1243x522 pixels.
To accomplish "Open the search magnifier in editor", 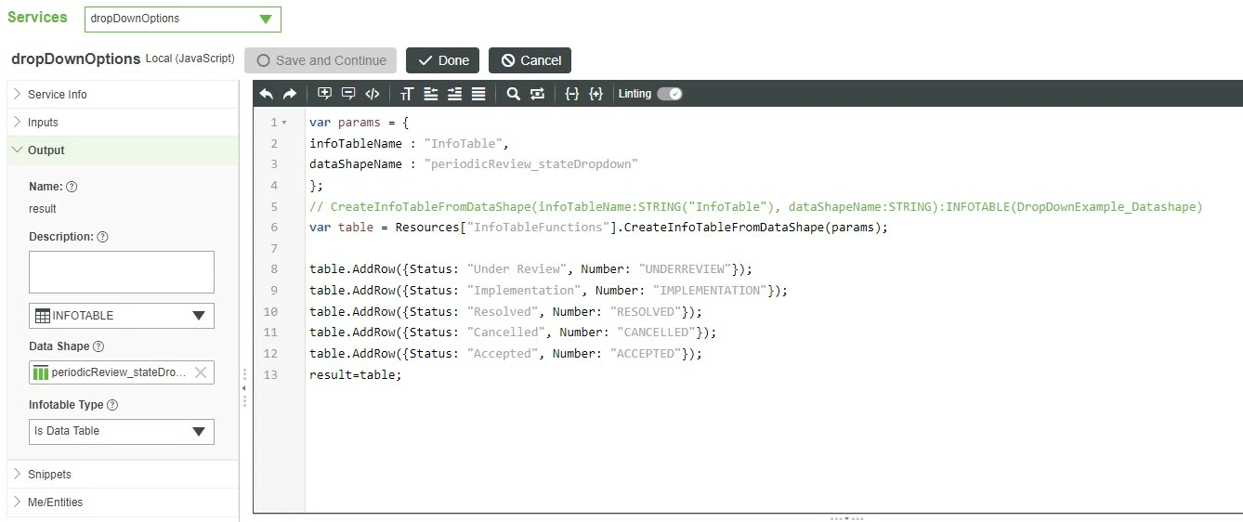I will [513, 94].
